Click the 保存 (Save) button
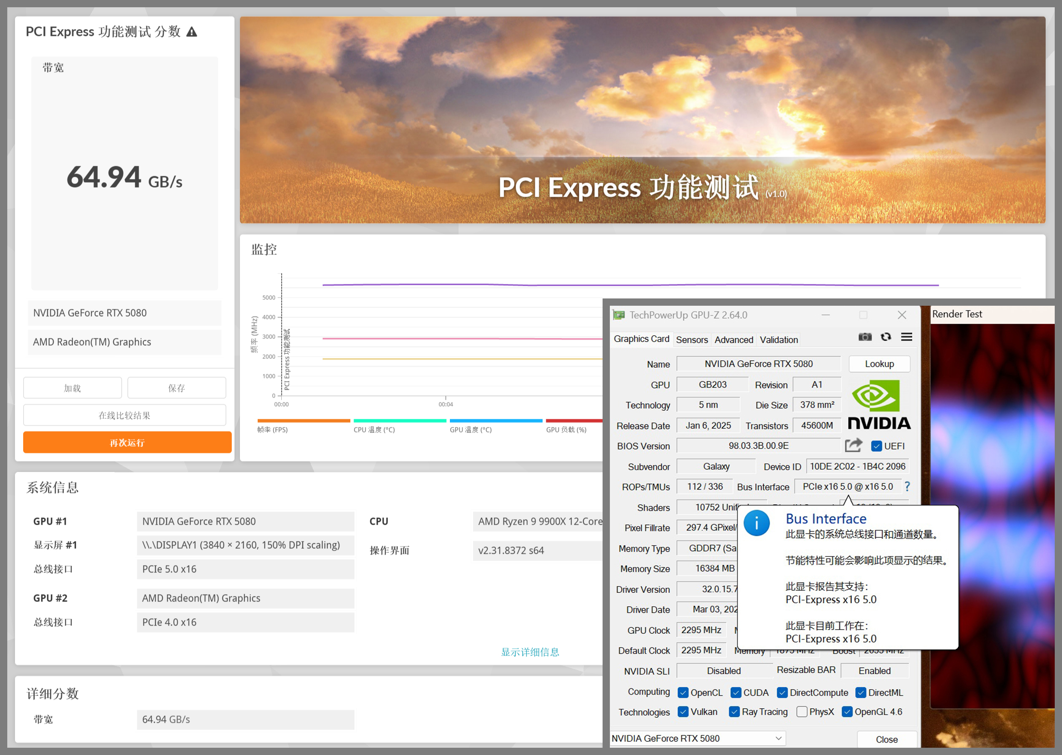1062x755 pixels. click(177, 388)
